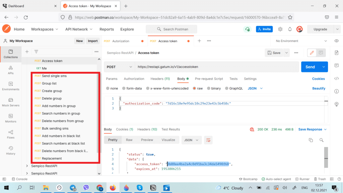Click the collections filter icon
Screen dimensions: 343x193
pos(36,52)
